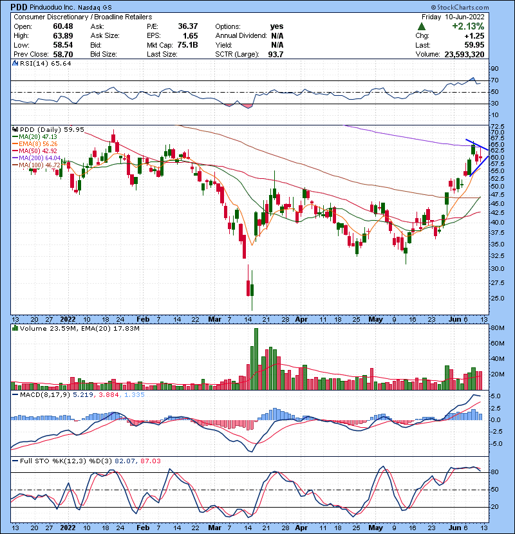The width and height of the screenshot is (515, 534).
Task: Click the Last price label in header
Action: click(x=423, y=45)
